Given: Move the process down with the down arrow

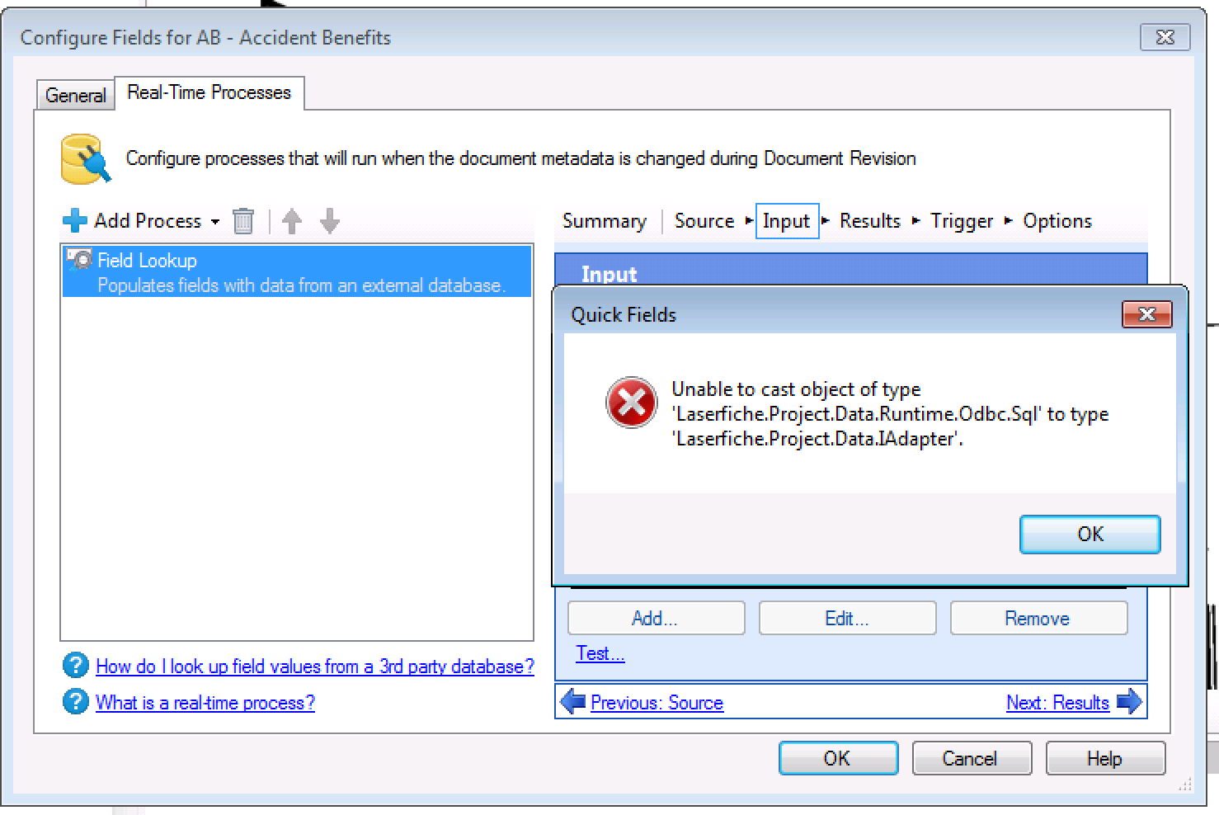Looking at the screenshot, I should click(330, 221).
